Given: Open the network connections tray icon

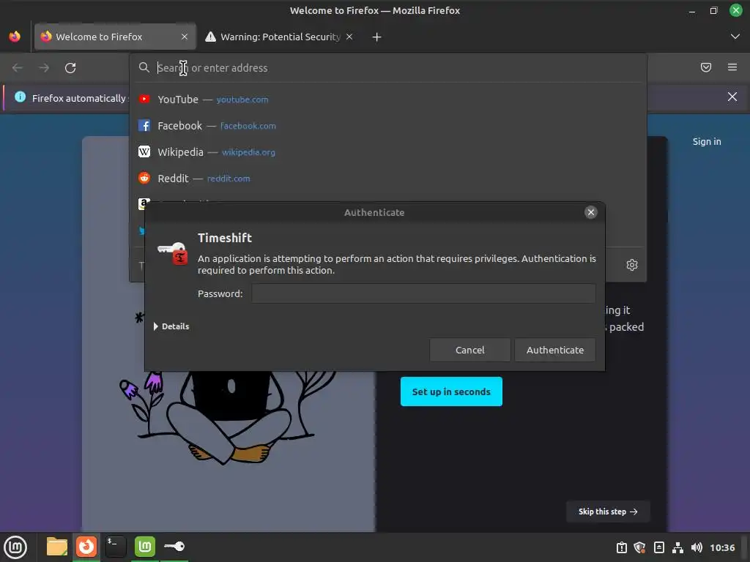Looking at the screenshot, I should [x=677, y=547].
